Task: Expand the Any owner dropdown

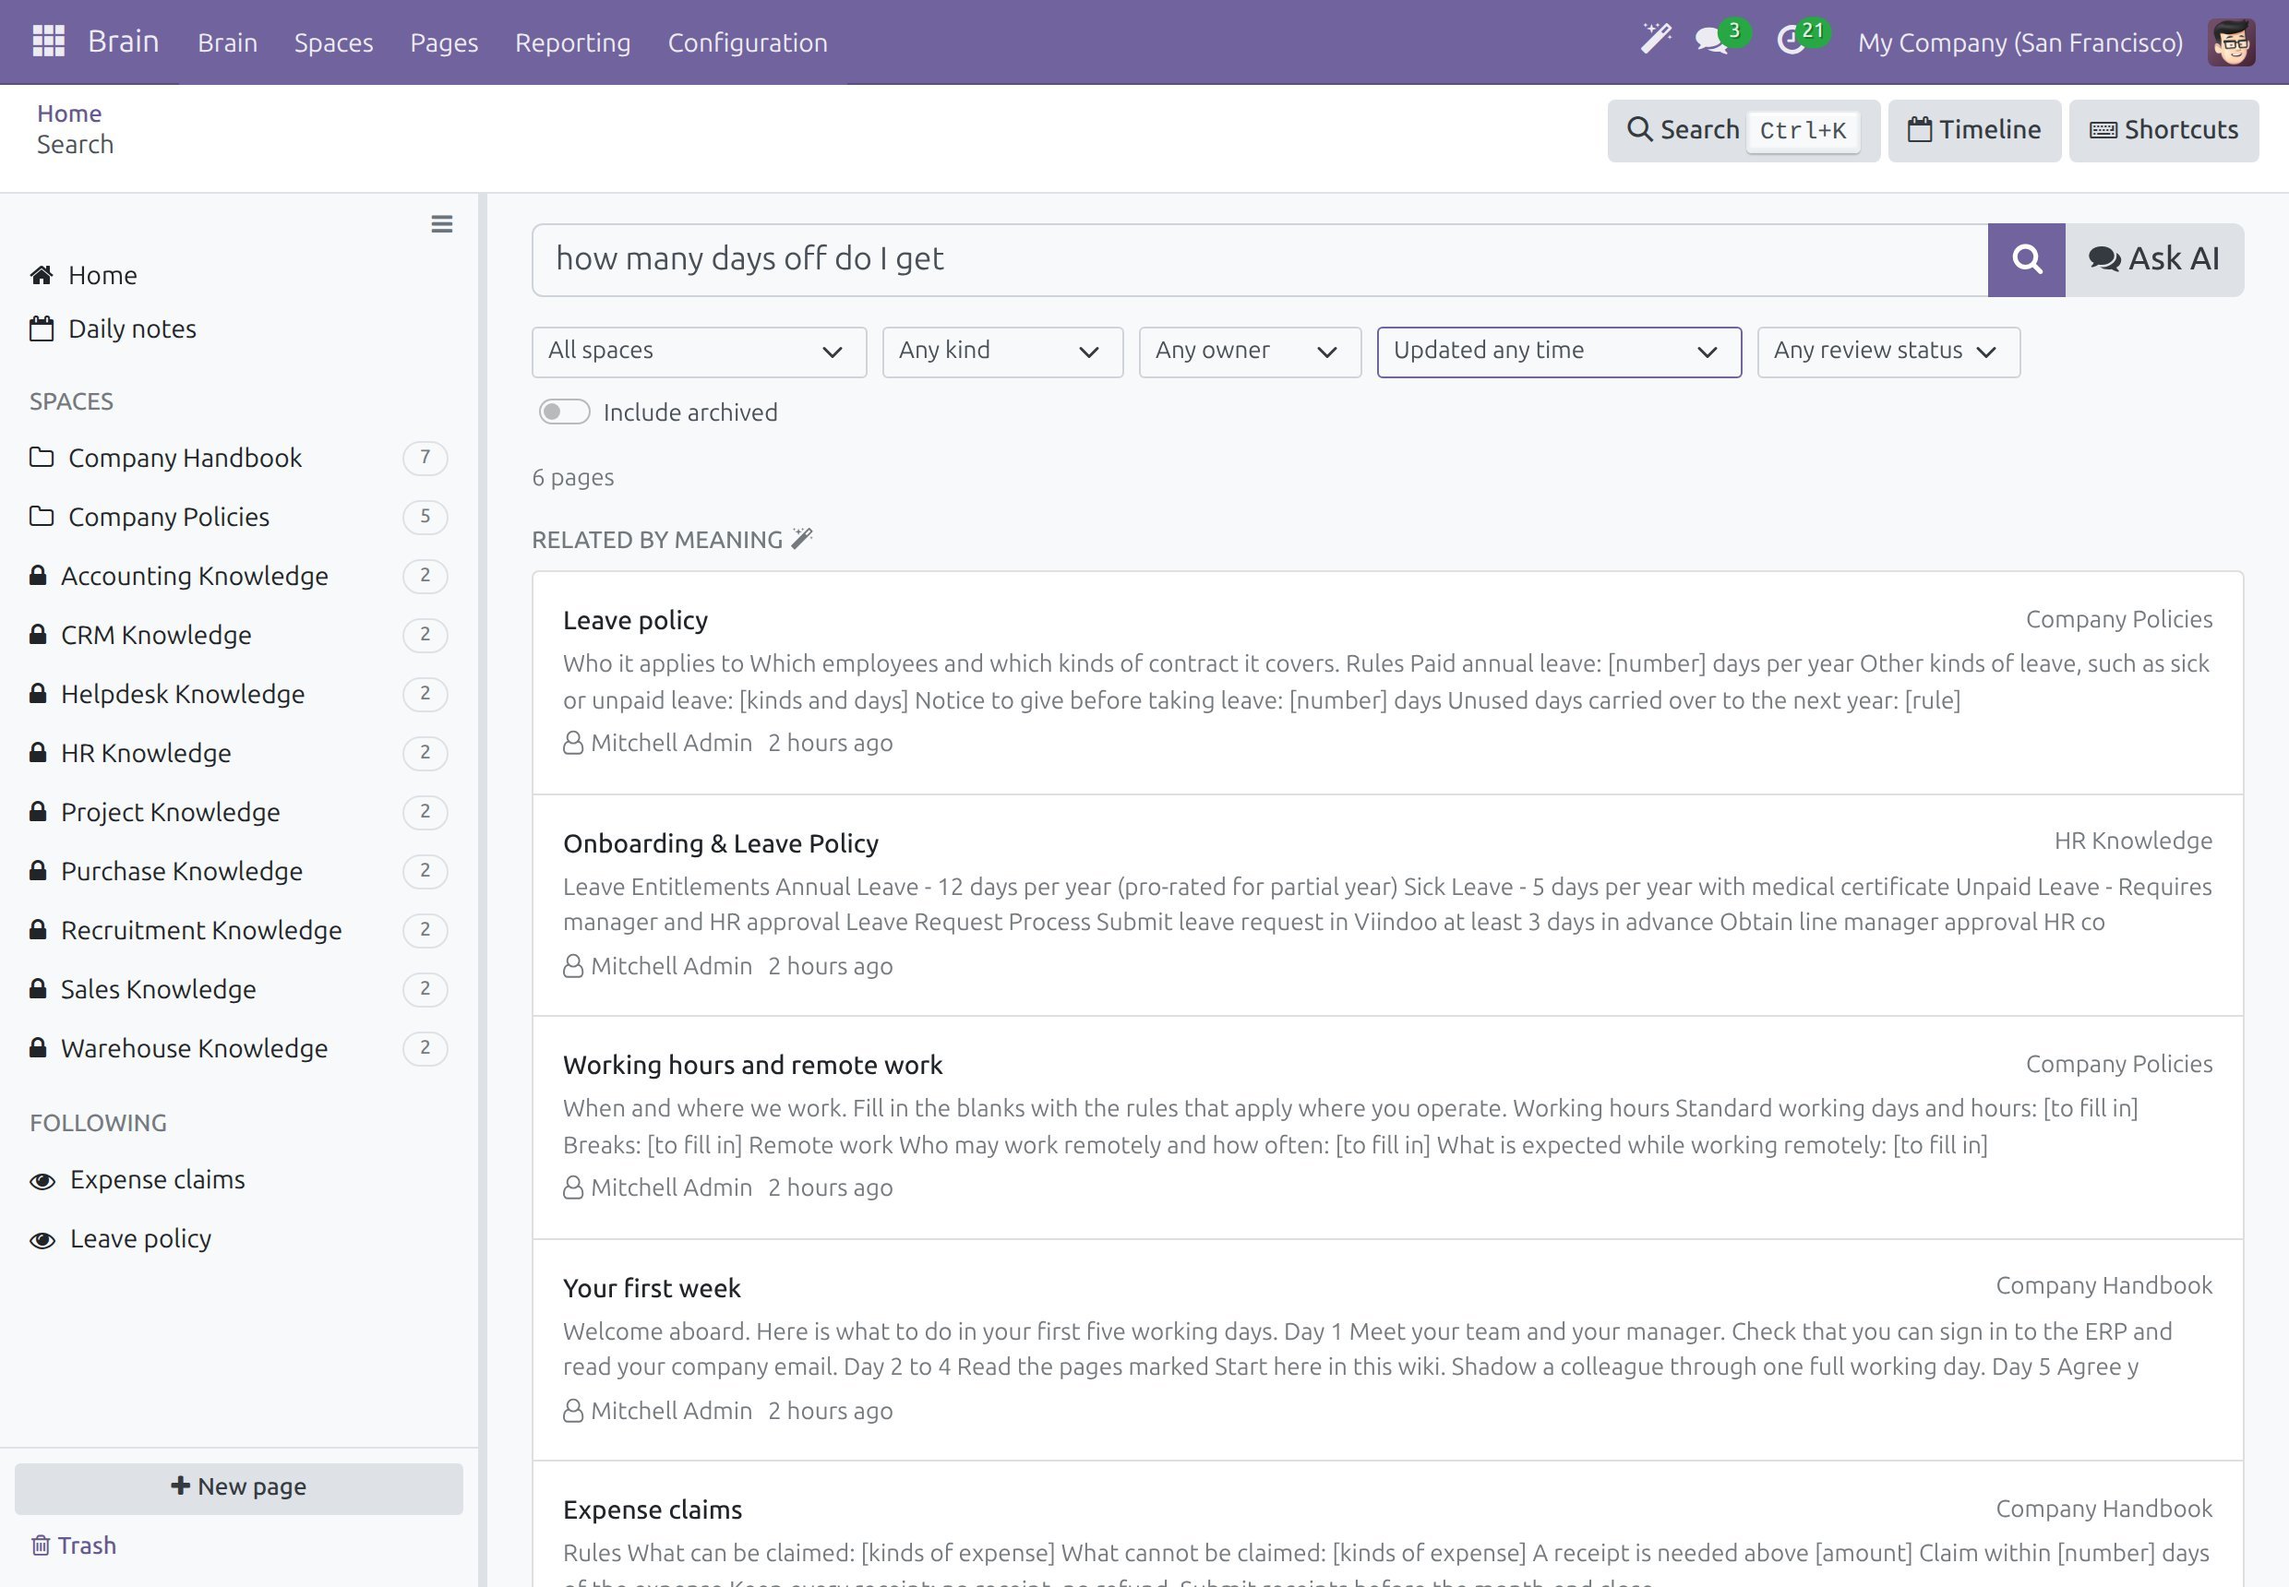Action: [x=1250, y=351]
